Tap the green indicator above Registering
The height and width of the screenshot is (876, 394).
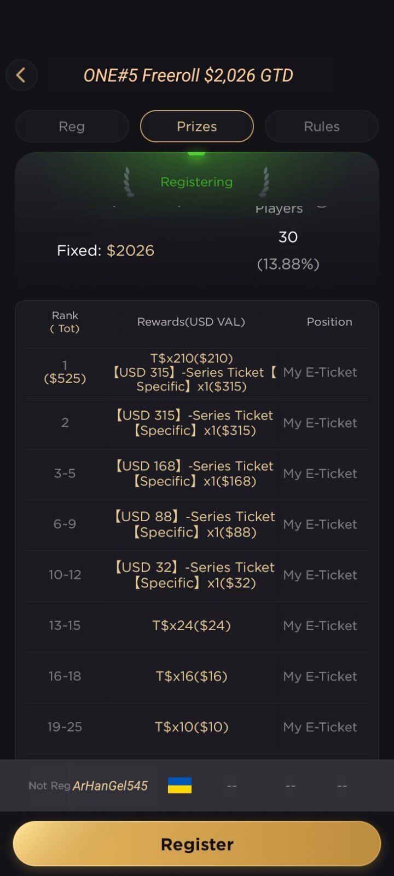(x=196, y=154)
